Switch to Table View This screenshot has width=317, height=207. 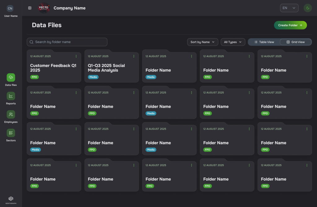point(264,42)
